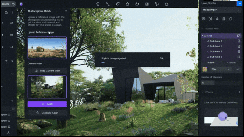Add a new Cull effect with plus
Image resolution: width=244 pixels, height=137 pixels.
click(239, 92)
